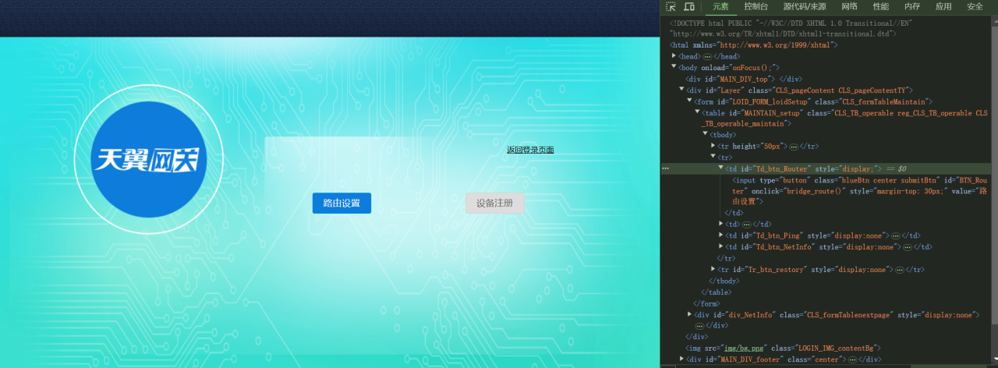
Task: Select the img LOGIN_IMG_contentBg line
Action: pyautogui.click(x=784, y=348)
